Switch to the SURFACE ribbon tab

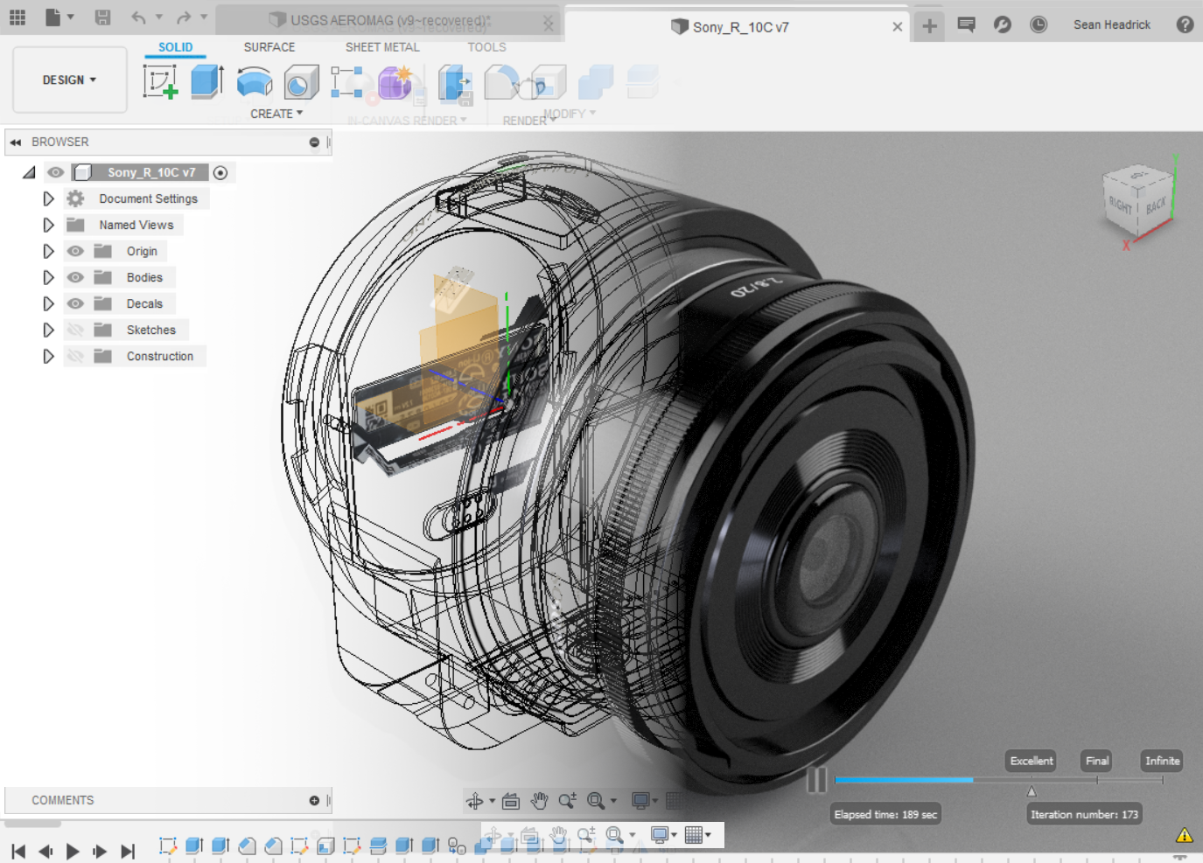tap(269, 47)
